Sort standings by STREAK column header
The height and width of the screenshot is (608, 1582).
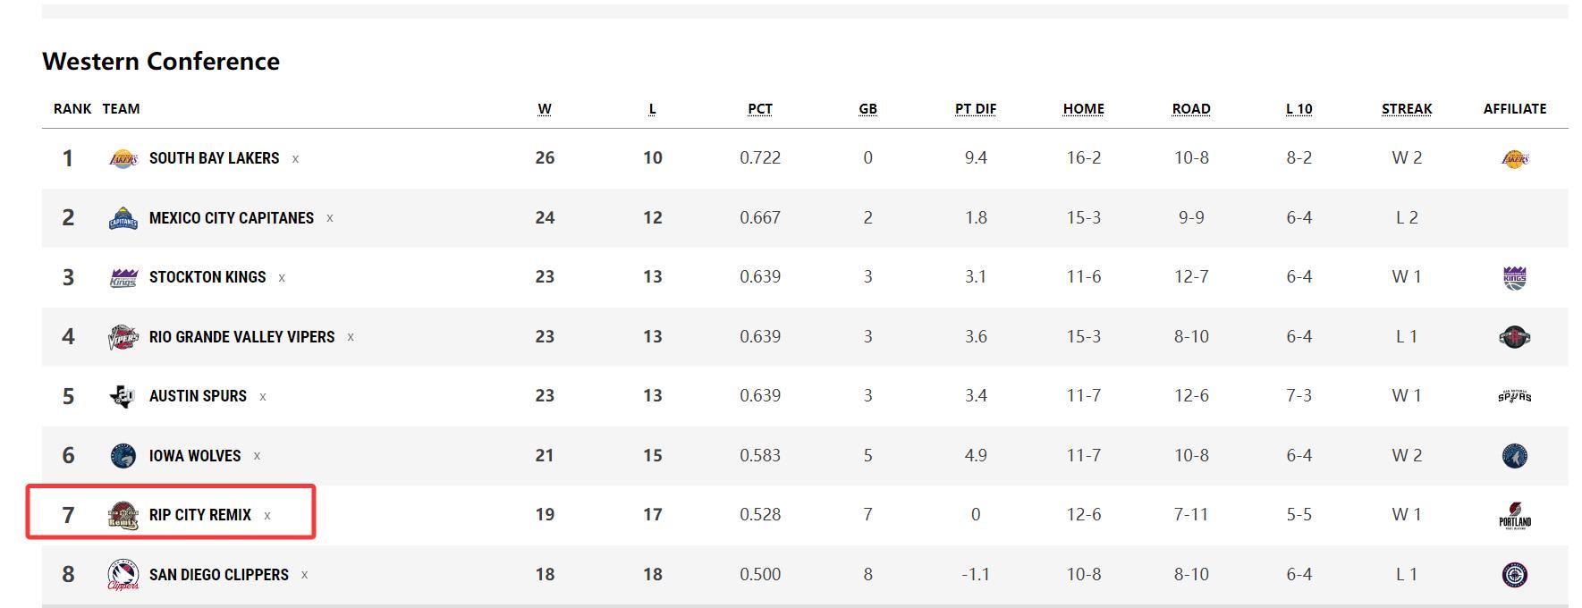(1406, 109)
